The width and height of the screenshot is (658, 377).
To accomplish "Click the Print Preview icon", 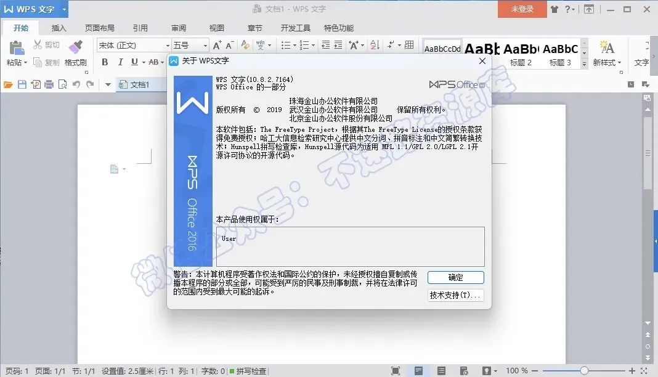I will coord(62,85).
